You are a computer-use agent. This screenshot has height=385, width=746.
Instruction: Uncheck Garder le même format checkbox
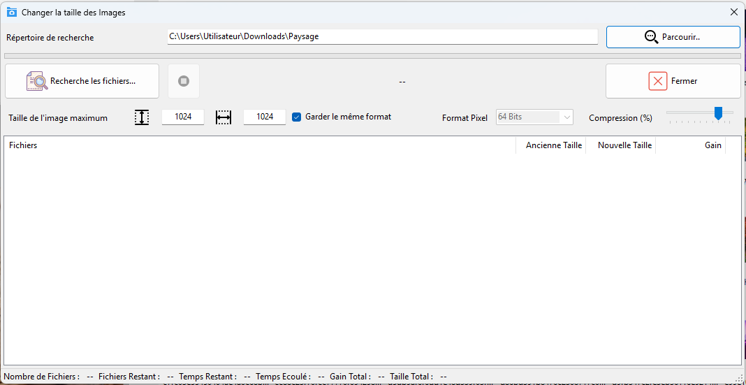(296, 117)
